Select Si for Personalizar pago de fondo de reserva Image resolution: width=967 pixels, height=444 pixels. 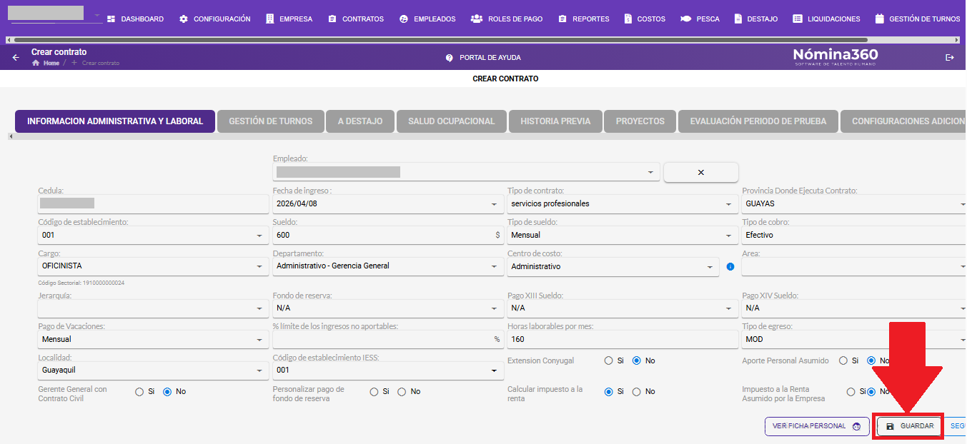[x=375, y=391]
